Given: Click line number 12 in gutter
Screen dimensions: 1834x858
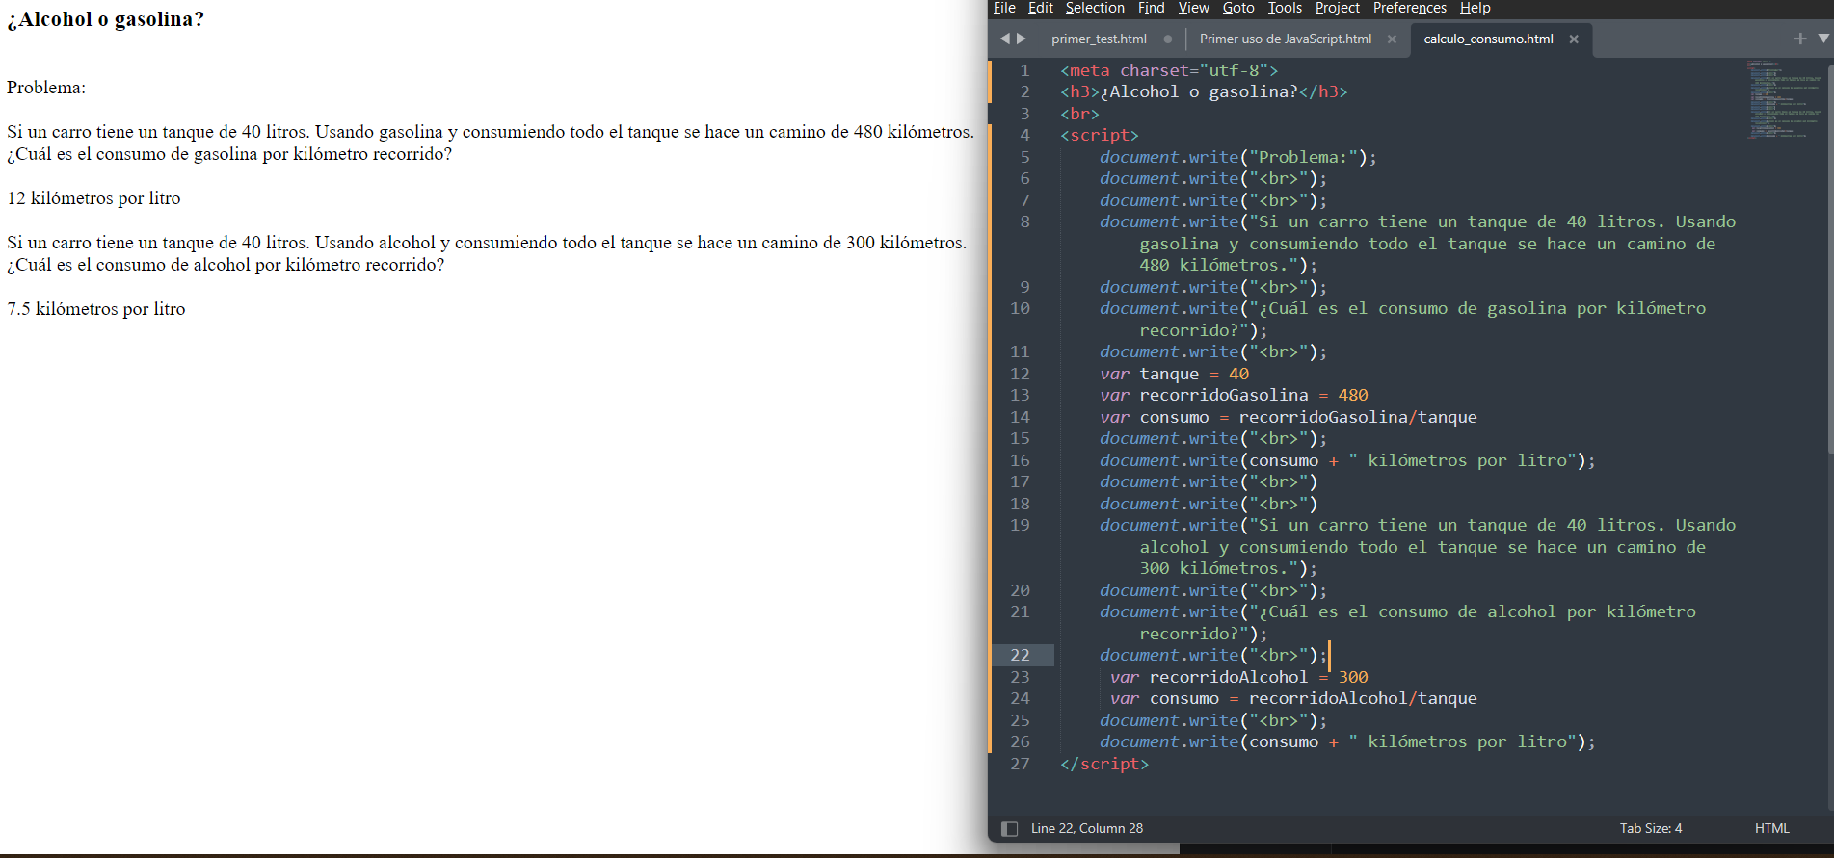Looking at the screenshot, I should (x=1020, y=374).
